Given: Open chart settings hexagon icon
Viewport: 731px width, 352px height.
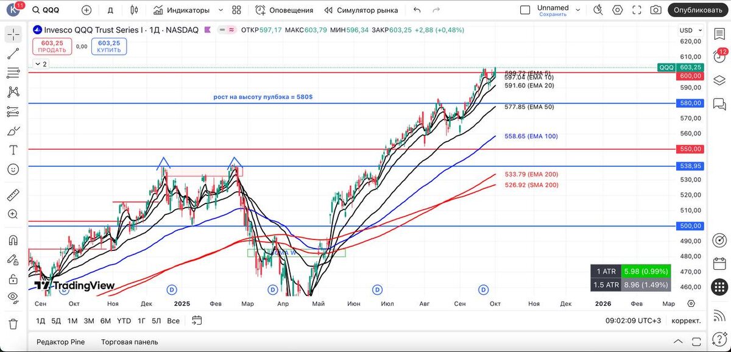Looking at the screenshot, I should click(x=618, y=10).
